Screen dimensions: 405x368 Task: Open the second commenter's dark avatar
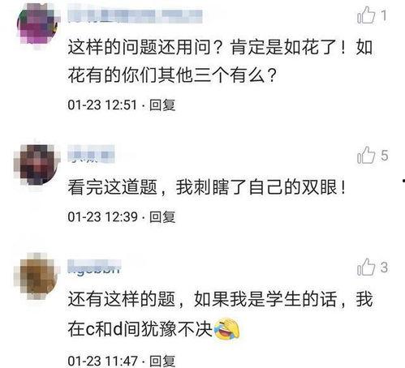pyautogui.click(x=36, y=165)
